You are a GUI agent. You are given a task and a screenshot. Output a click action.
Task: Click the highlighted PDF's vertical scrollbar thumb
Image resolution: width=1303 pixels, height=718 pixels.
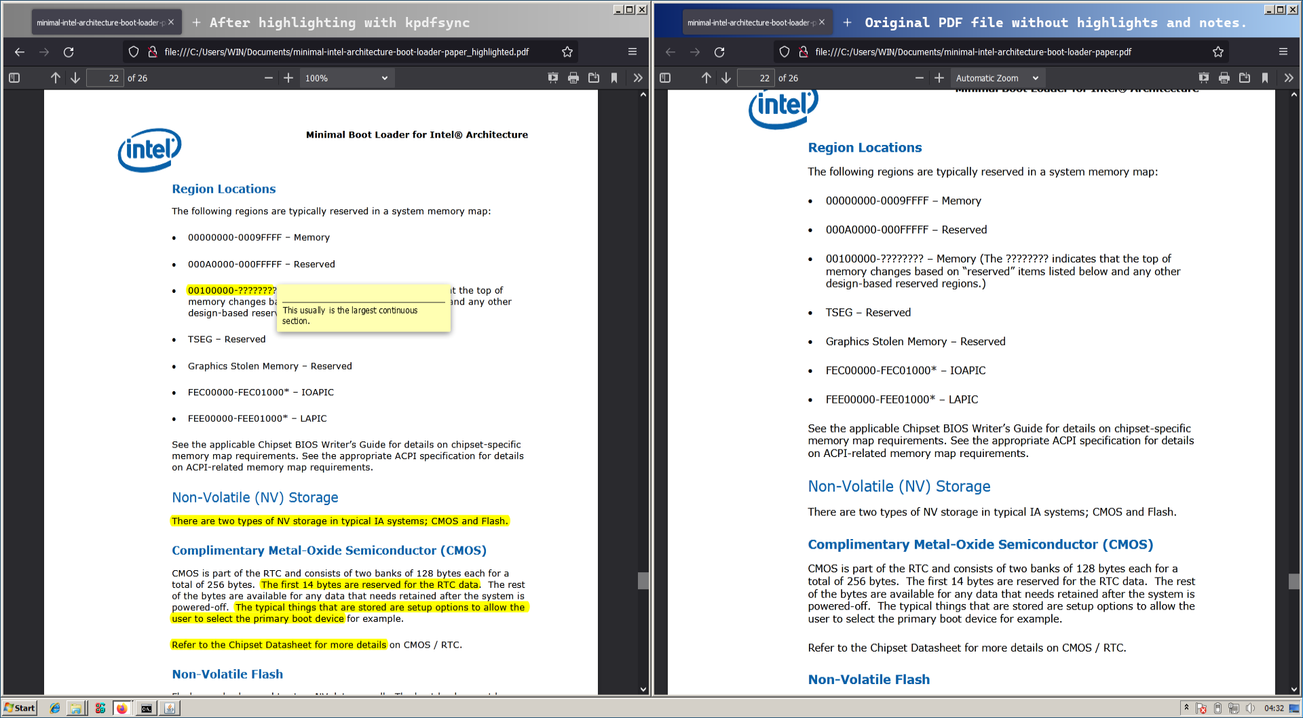[643, 581]
